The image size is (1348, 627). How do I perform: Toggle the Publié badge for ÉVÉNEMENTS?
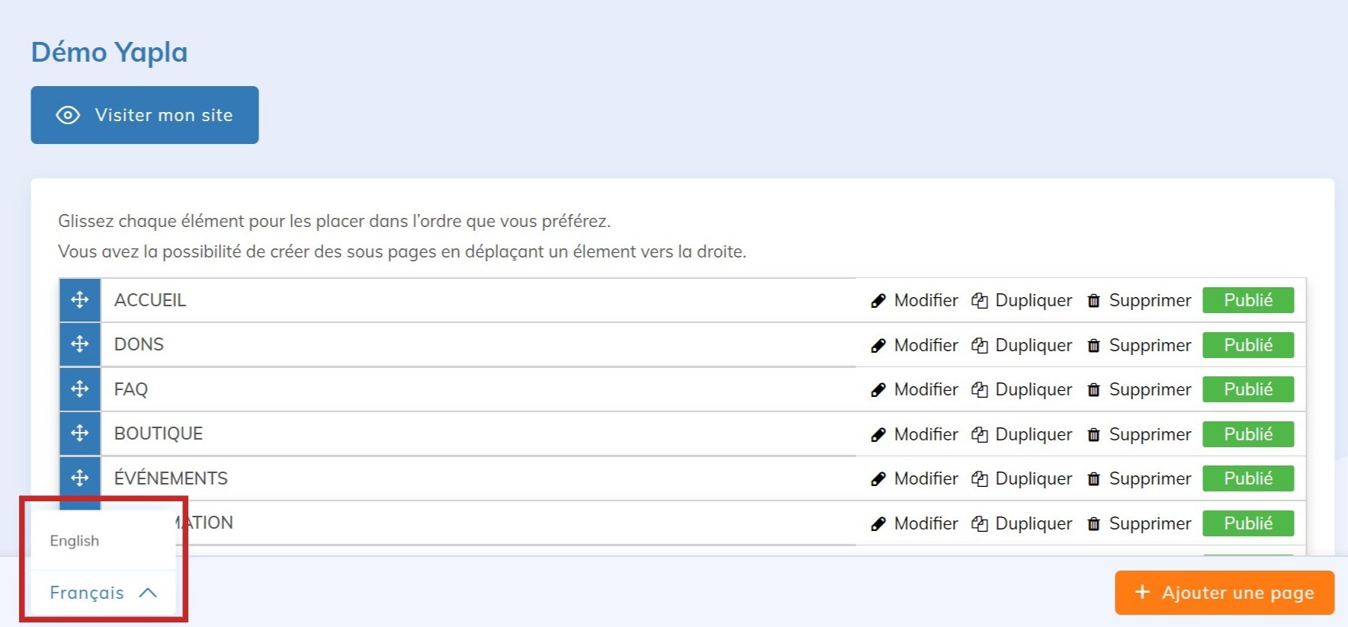point(1247,478)
